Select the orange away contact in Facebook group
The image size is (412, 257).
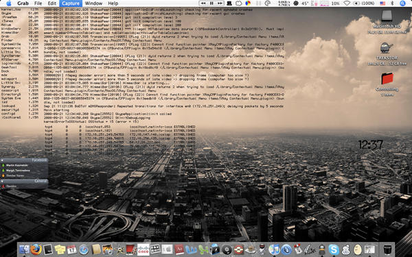point(25,175)
